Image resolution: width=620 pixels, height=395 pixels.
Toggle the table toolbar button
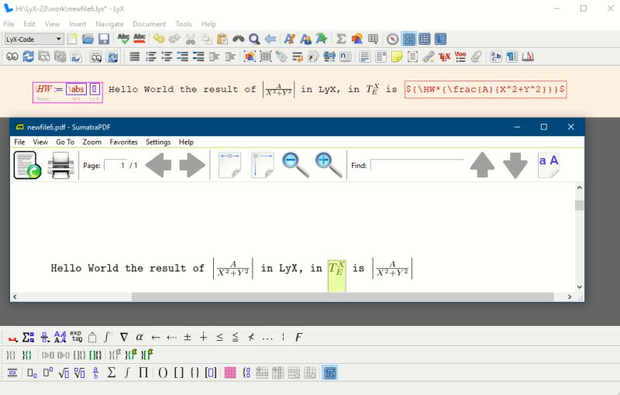pyautogui.click(x=424, y=39)
